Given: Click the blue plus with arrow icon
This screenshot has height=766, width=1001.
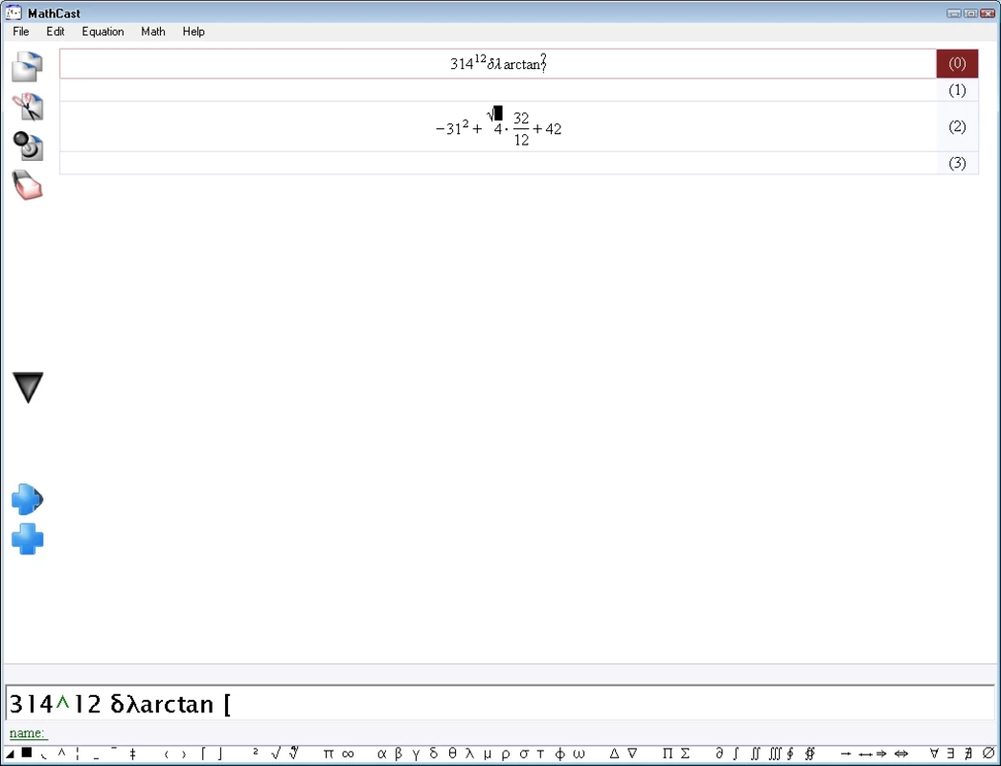Looking at the screenshot, I should click(28, 499).
